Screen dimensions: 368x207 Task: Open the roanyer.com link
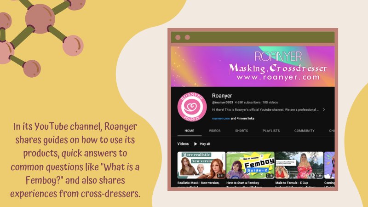coord(220,118)
